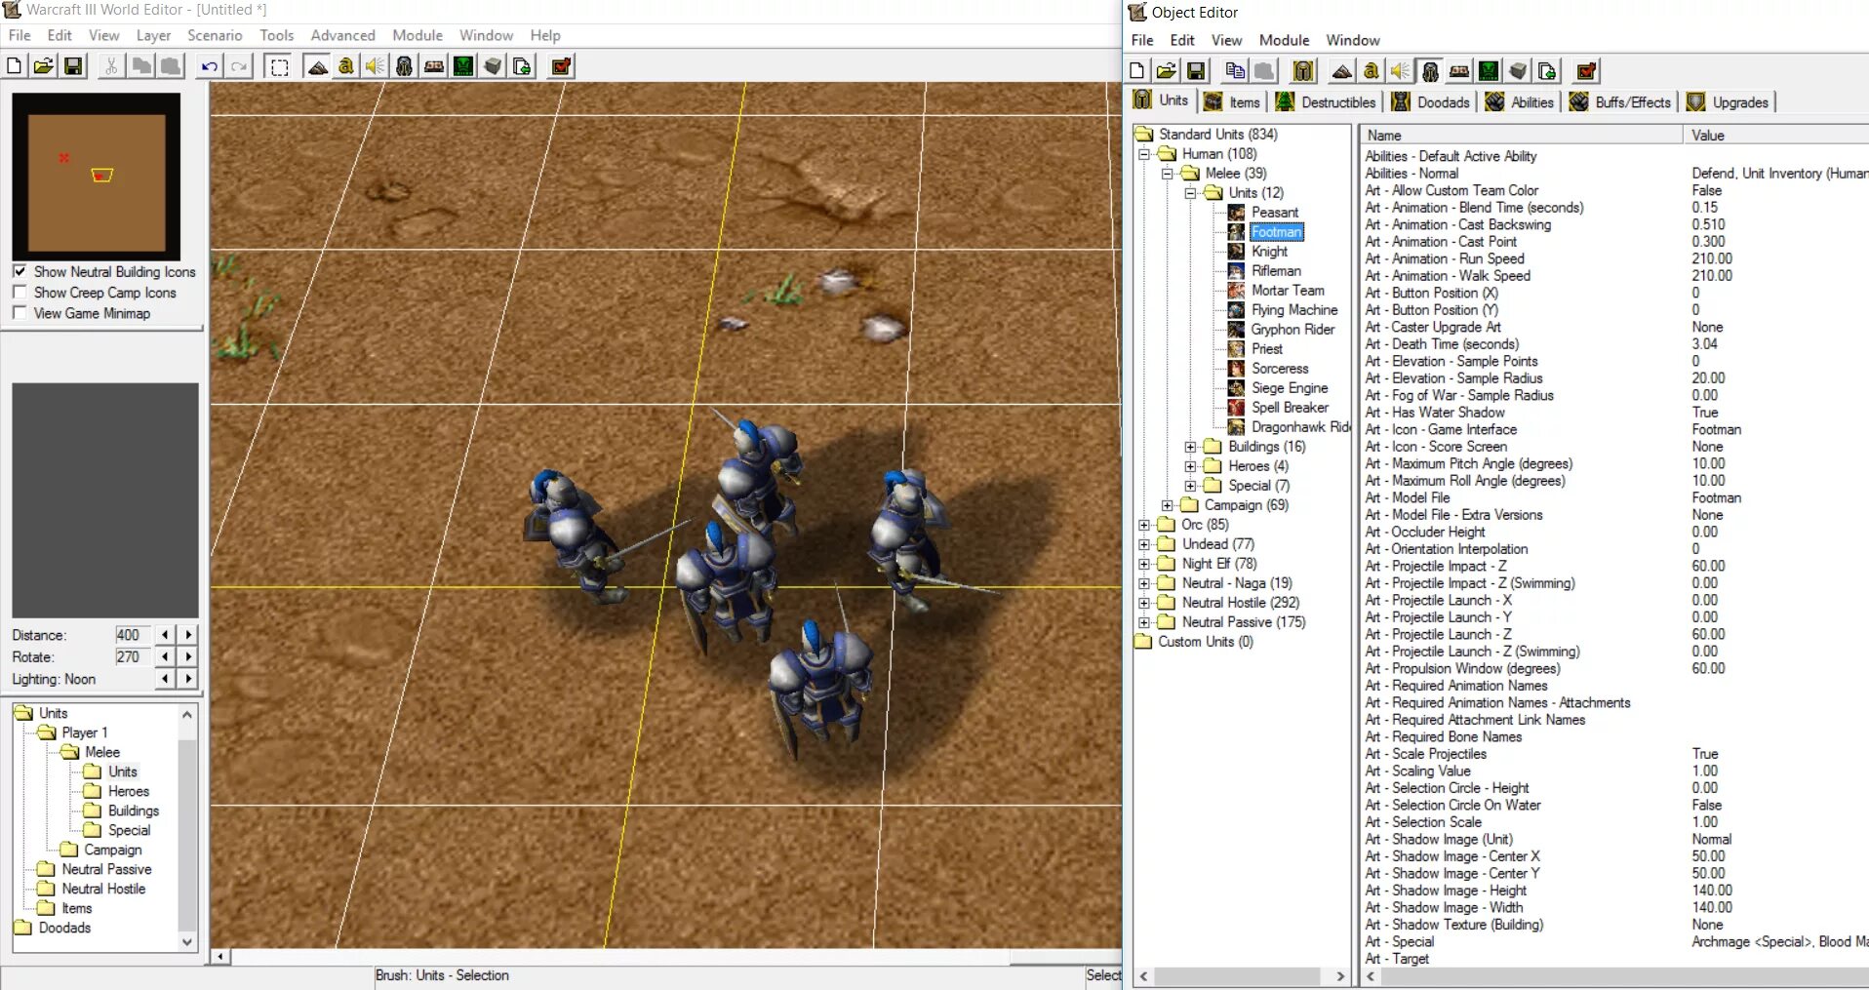Open AI Editor green icon in World Editor toolbar
The height and width of the screenshot is (990, 1869).
click(x=463, y=66)
